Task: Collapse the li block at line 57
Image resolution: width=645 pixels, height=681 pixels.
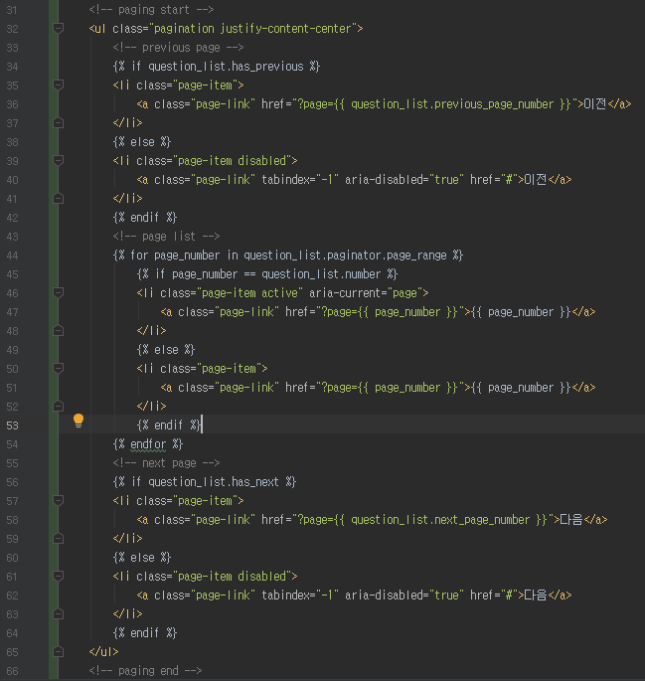Action: point(59,501)
